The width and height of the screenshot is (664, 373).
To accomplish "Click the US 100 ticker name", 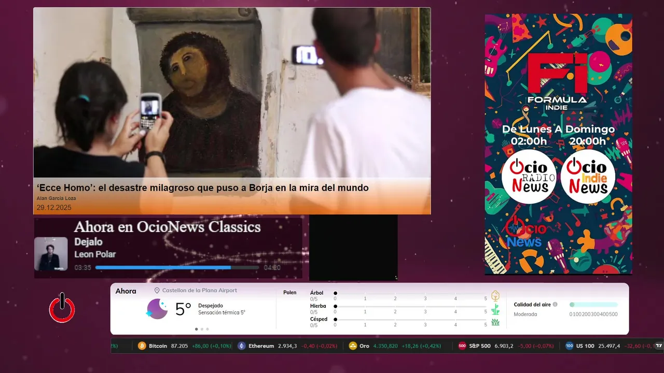I will (x=585, y=346).
